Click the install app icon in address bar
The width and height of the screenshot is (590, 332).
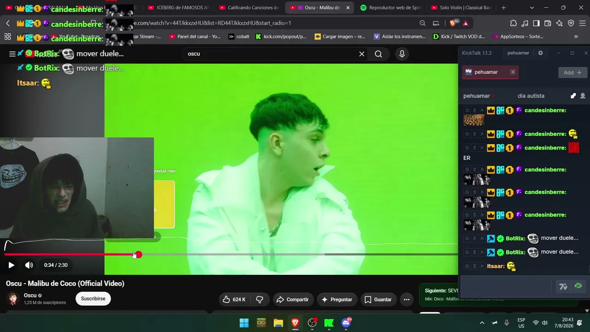pos(436,23)
